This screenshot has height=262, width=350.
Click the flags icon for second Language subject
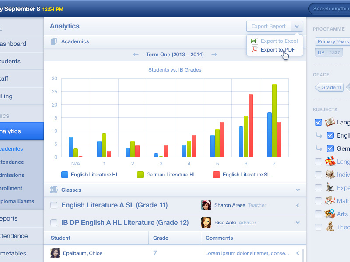tap(330, 161)
